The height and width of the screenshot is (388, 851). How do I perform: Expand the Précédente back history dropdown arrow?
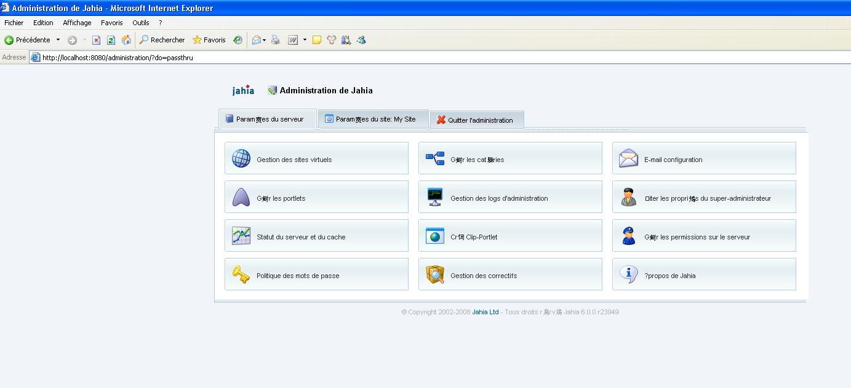coord(58,40)
